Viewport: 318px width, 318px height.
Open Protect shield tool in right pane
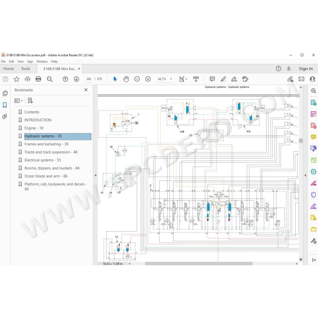click(x=313, y=195)
